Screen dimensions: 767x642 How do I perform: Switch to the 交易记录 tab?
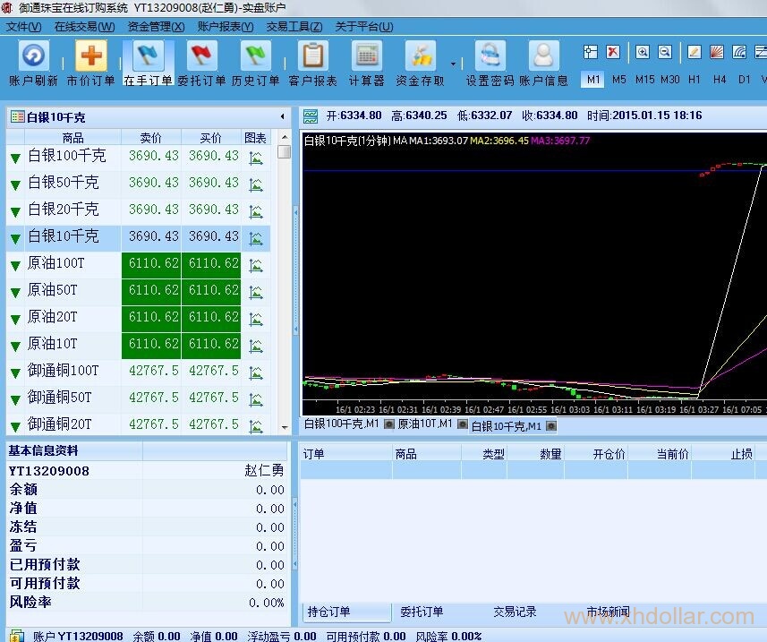(x=515, y=612)
